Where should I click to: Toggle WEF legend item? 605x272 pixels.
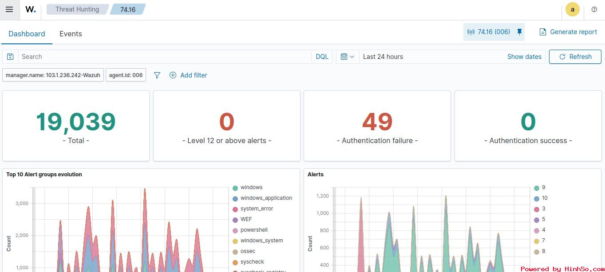pyautogui.click(x=242, y=219)
